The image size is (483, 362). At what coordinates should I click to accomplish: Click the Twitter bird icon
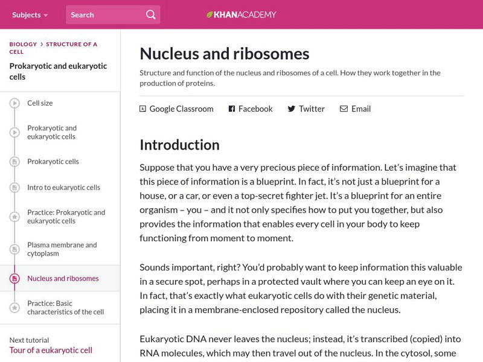point(292,109)
